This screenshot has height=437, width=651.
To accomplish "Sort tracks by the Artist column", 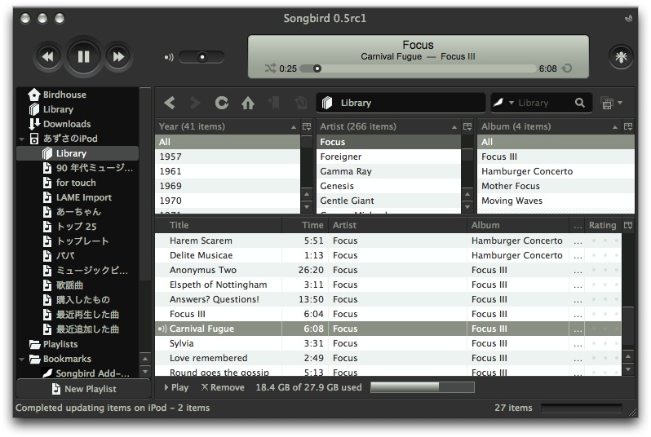I will coord(398,225).
